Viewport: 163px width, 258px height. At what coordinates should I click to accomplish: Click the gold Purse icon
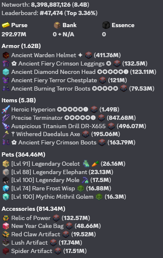point(5,25)
